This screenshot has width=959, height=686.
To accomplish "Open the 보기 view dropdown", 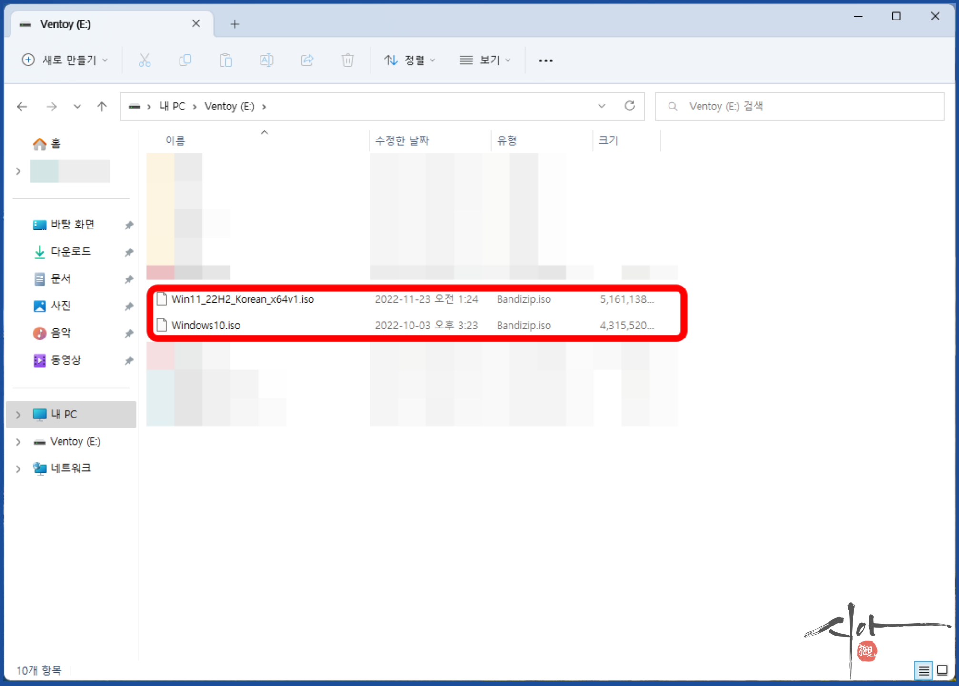I will 485,60.
